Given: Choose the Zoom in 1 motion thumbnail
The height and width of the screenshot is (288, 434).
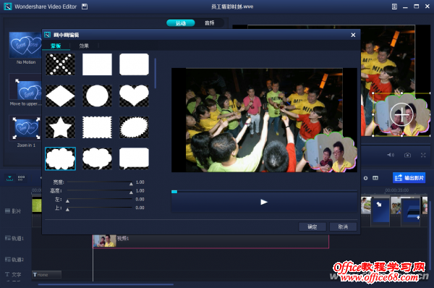Looking at the screenshot, I should pyautogui.click(x=26, y=128).
